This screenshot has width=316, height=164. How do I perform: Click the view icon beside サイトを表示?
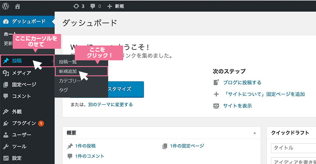coord(216,106)
